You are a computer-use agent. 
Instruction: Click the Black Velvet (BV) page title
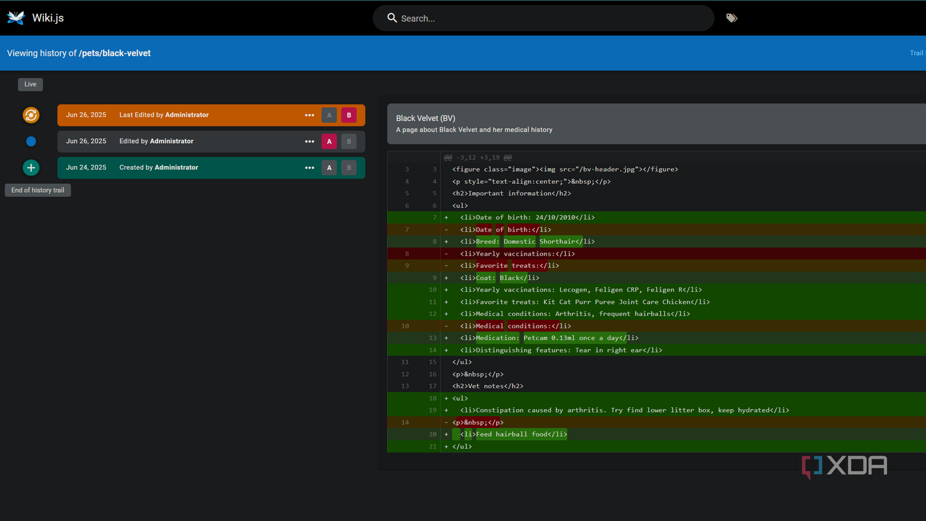[425, 118]
